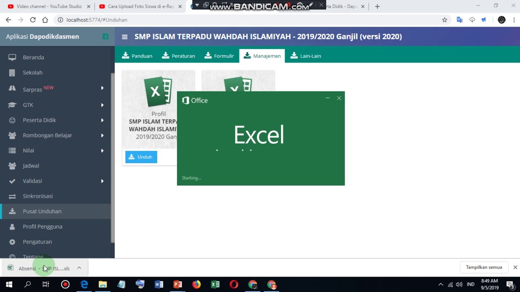This screenshot has height=292, width=520.
Task: Switch to the Cara Upload Foto Siswa tab
Action: (x=141, y=6)
